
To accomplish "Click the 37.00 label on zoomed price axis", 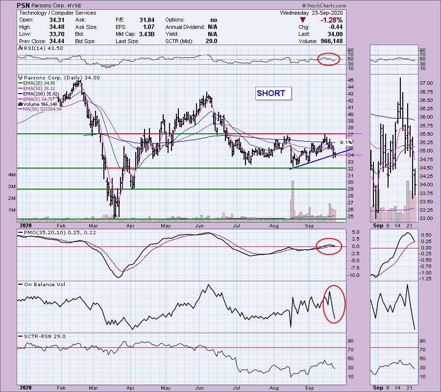I will pos(426,83).
